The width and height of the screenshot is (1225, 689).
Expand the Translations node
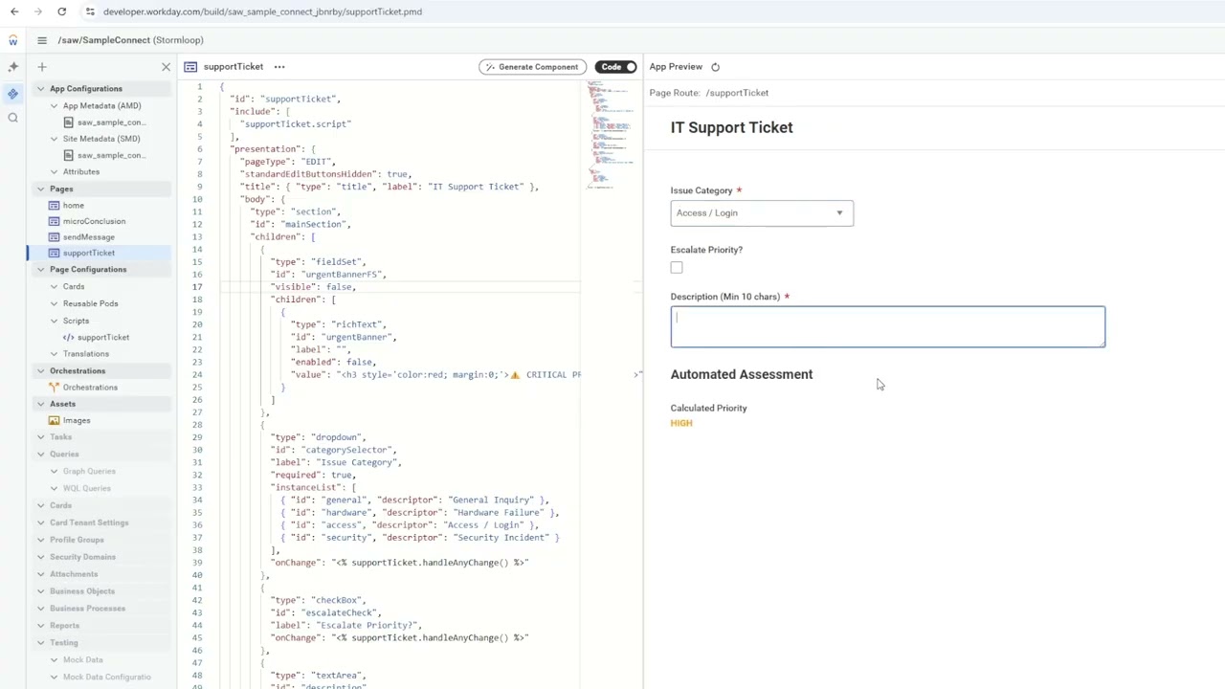tap(55, 354)
